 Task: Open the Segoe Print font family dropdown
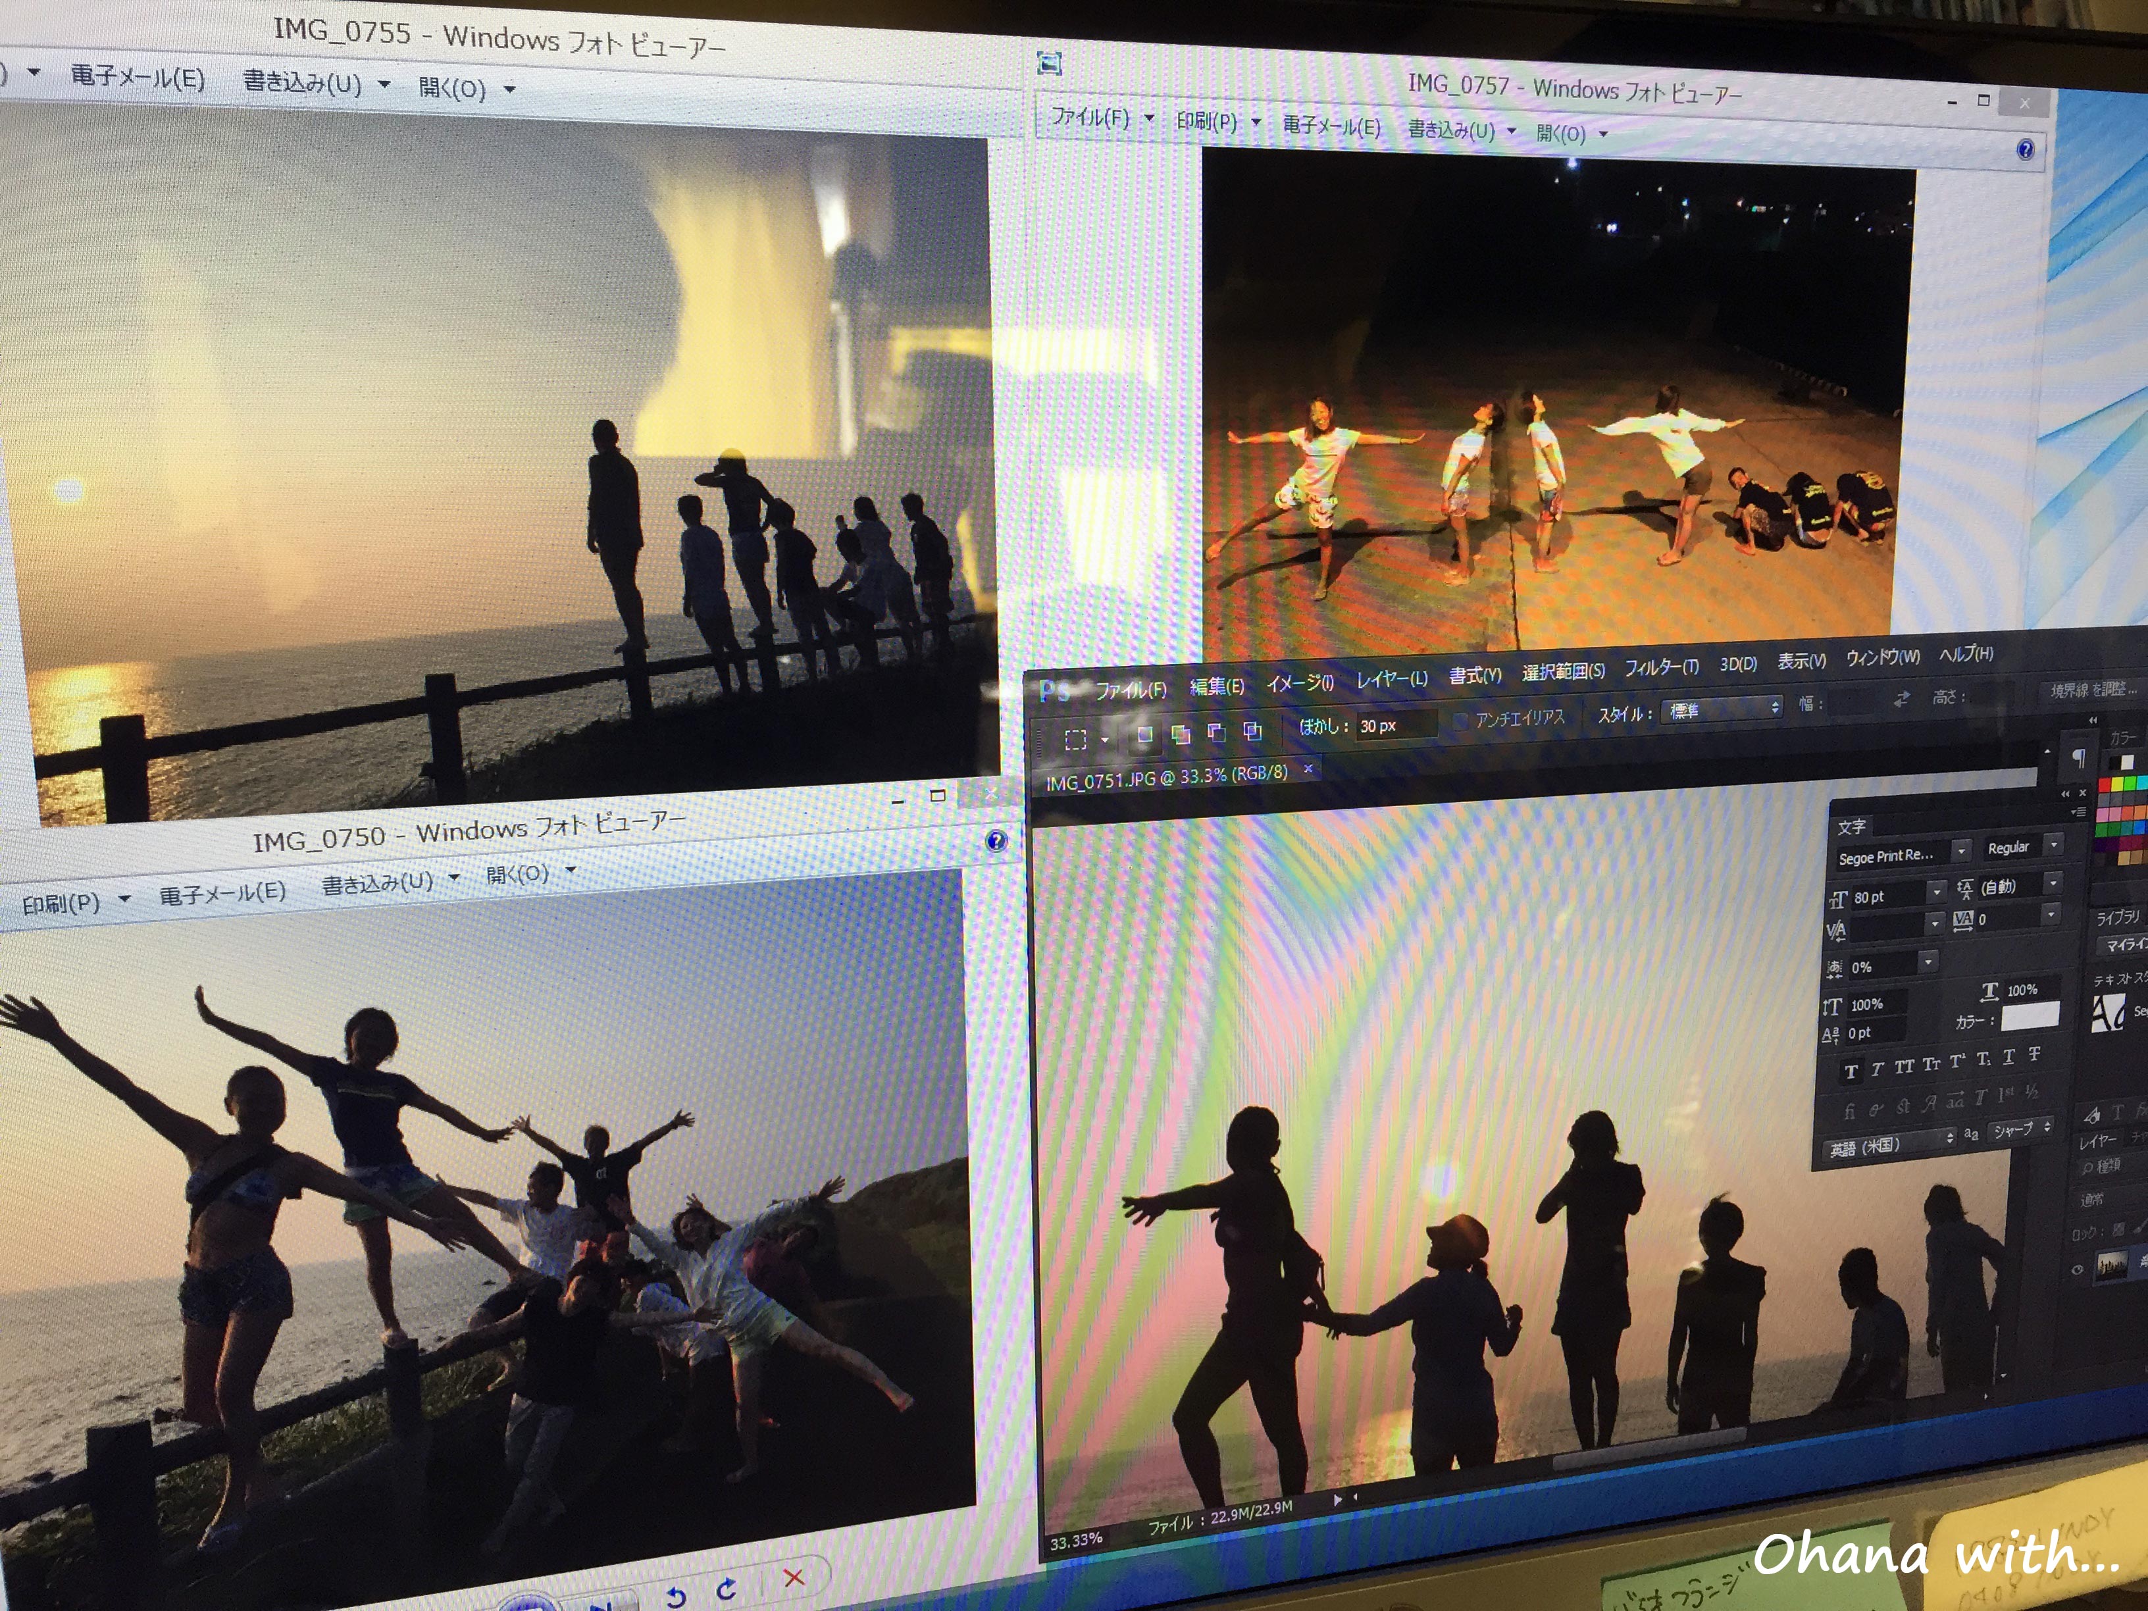[x=1960, y=851]
